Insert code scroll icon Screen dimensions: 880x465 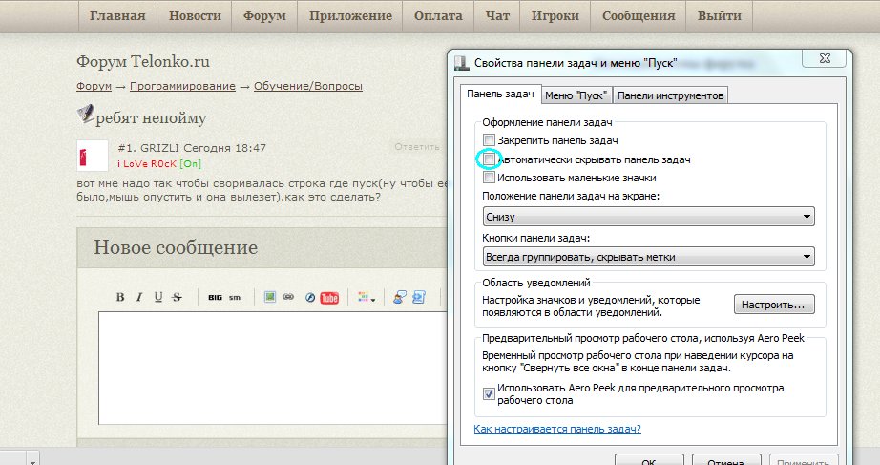pos(419,297)
